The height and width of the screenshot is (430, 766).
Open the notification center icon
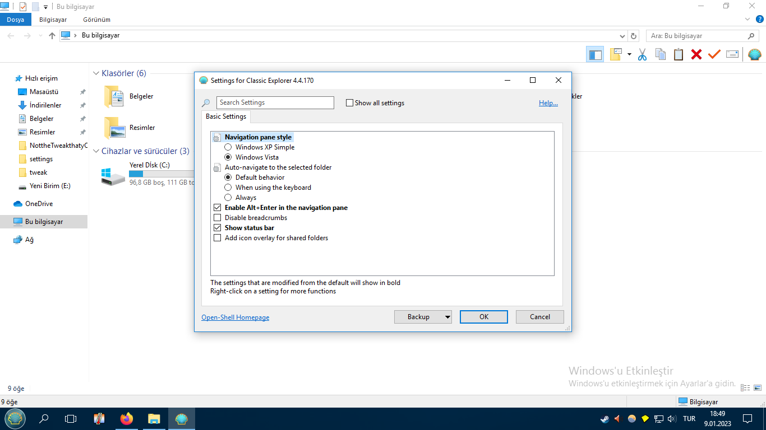[x=747, y=418]
